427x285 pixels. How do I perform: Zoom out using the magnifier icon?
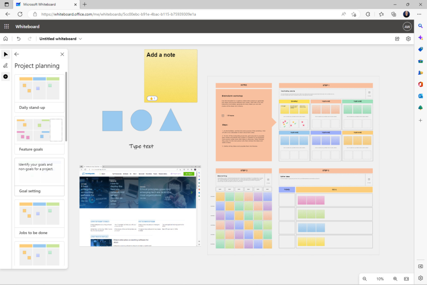point(364,279)
